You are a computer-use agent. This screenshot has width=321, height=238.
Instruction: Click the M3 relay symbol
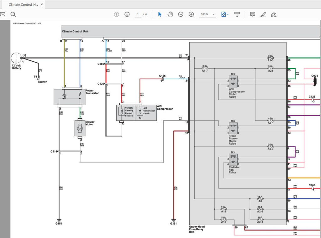tap(233, 159)
